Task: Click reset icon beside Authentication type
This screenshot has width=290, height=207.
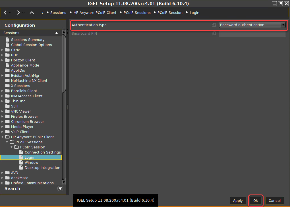Action: click(214, 25)
